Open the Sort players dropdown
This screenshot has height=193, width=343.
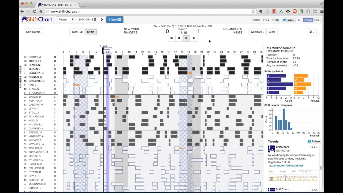pos(35,32)
